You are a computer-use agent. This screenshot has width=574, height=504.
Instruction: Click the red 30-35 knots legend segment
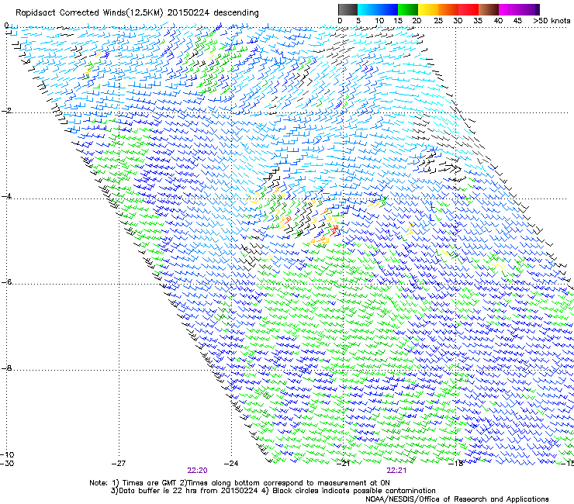(469, 9)
